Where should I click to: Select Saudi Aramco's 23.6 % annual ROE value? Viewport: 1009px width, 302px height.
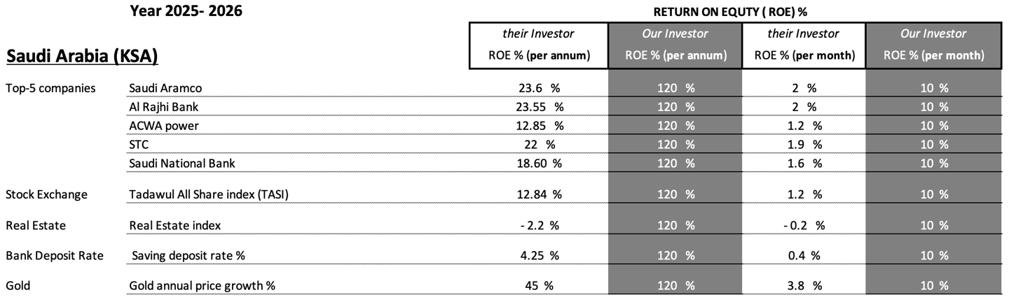[538, 88]
